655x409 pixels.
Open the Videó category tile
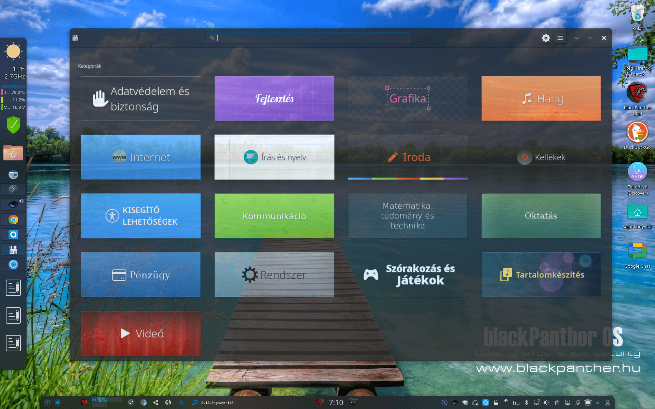141,333
